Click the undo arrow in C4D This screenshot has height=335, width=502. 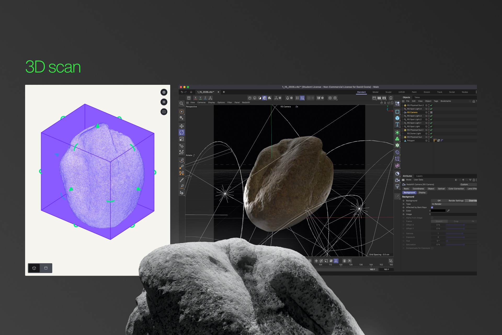coord(182,92)
